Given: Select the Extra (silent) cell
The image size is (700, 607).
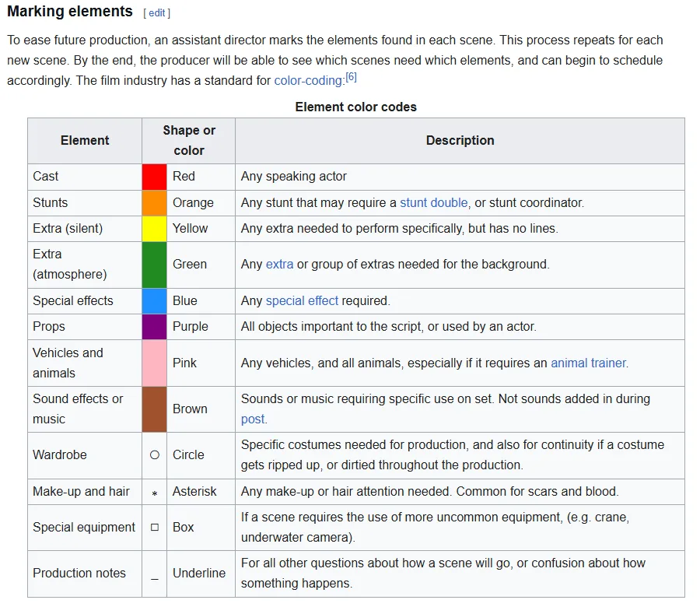Looking at the screenshot, I should coord(85,229).
